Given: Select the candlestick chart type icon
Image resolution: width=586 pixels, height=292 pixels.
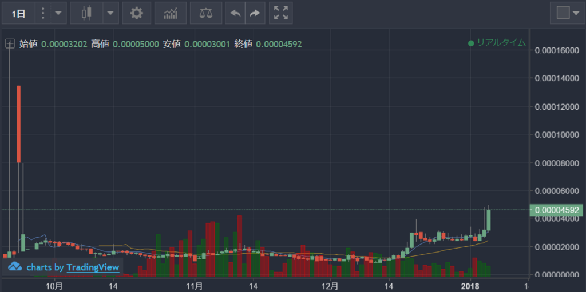Looking at the screenshot, I should pos(86,13).
